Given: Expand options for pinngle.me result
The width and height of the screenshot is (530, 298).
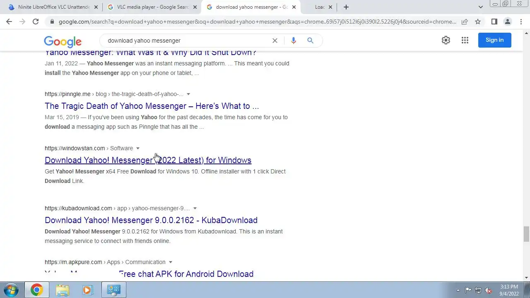Looking at the screenshot, I should tap(188, 94).
